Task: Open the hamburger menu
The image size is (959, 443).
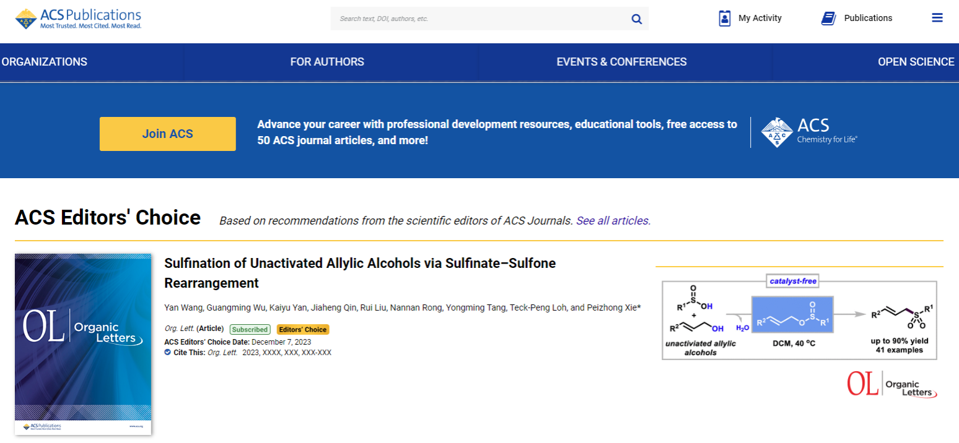Action: pos(937,18)
